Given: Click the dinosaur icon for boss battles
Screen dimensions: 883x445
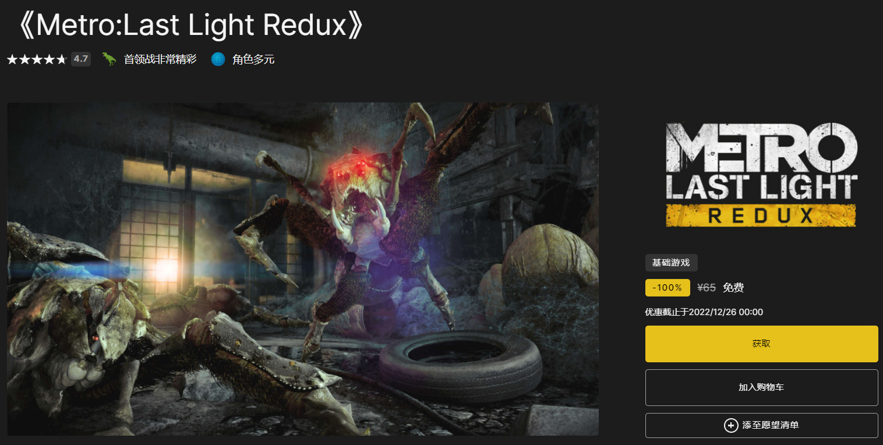Looking at the screenshot, I should point(110,59).
